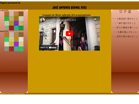Click the 'Página personal de' text
The width and height of the screenshot is (139, 104).
[x=10, y=3]
